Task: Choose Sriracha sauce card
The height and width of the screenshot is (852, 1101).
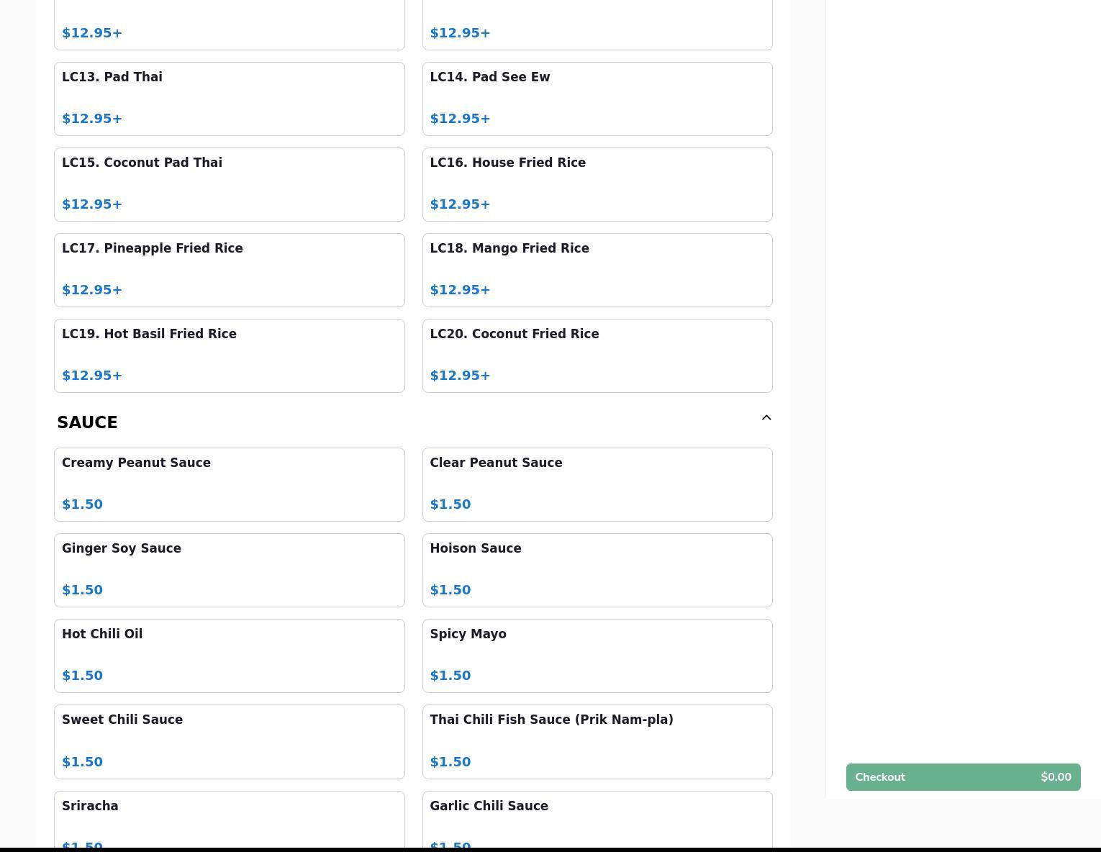Action: (229, 820)
